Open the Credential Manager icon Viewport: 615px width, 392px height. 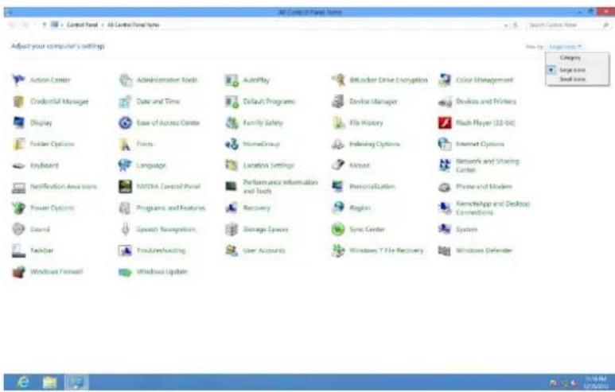click(18, 102)
